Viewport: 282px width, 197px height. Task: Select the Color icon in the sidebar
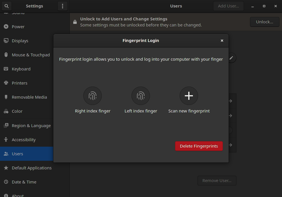coord(6,111)
